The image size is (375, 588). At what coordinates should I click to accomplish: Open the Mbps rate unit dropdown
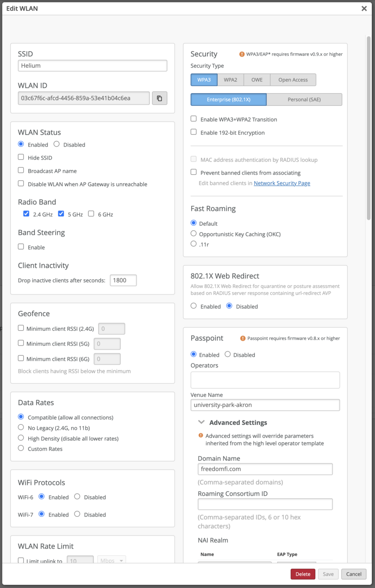coord(111,561)
